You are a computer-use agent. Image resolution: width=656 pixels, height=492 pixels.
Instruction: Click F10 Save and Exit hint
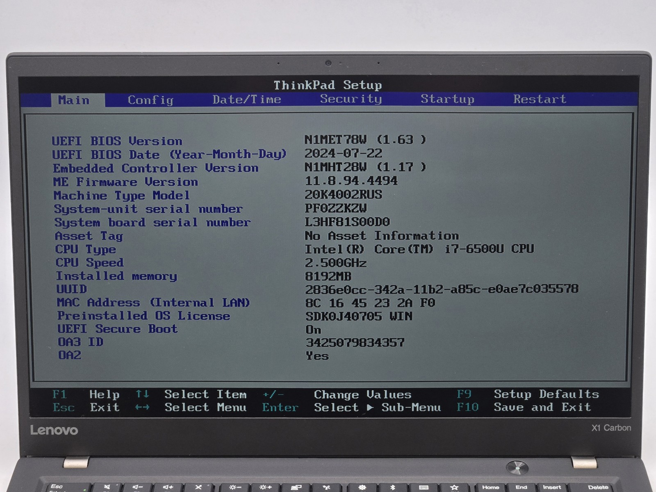(x=524, y=407)
